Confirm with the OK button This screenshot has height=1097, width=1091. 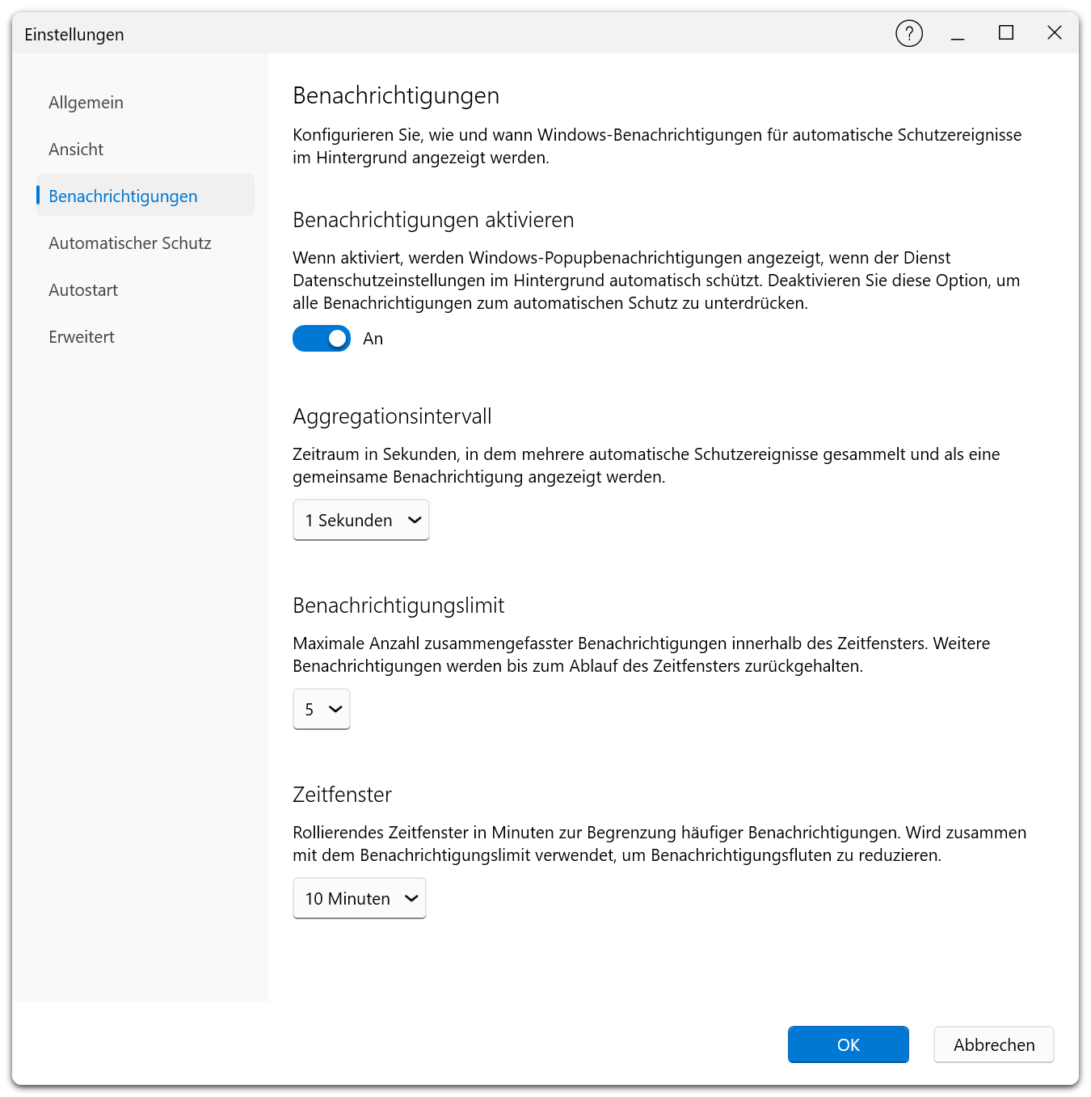pyautogui.click(x=849, y=1044)
